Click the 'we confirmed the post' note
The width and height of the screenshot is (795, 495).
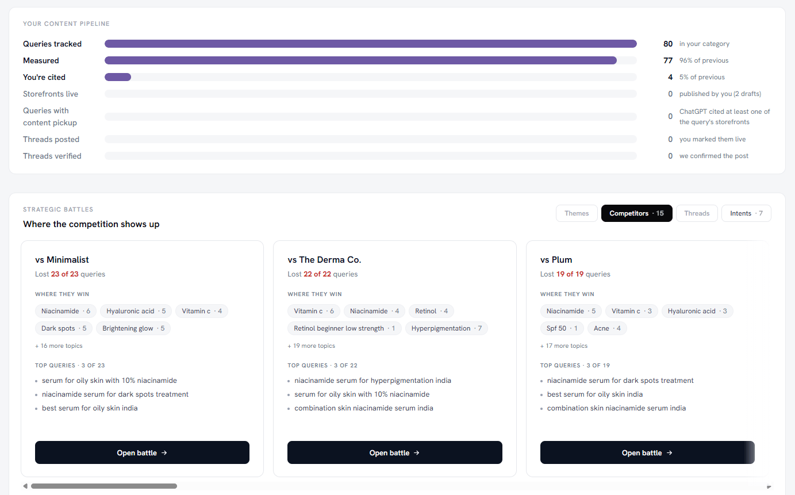[714, 156]
